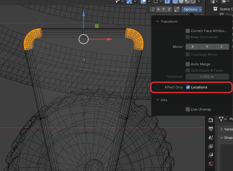Viewport: 233px width, 171px height.
Task: Toggle the Split Edges & Faces checkbox
Action: pyautogui.click(x=188, y=70)
